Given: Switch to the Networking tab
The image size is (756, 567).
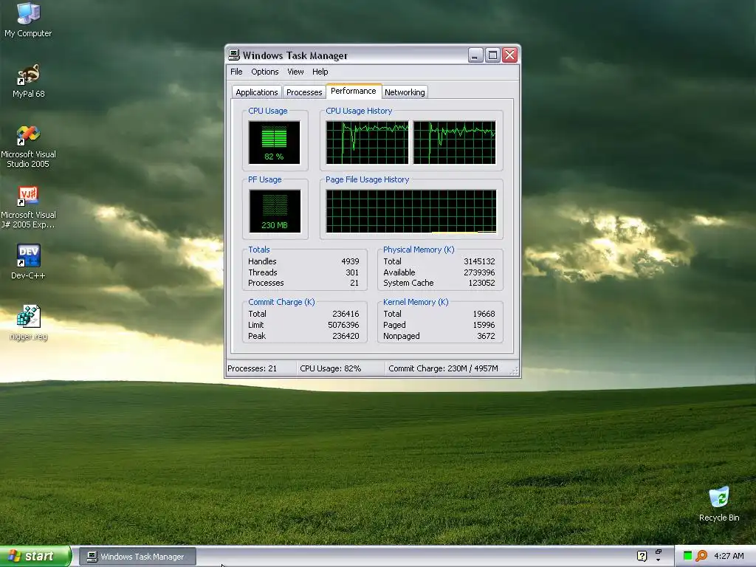Looking at the screenshot, I should (x=405, y=92).
